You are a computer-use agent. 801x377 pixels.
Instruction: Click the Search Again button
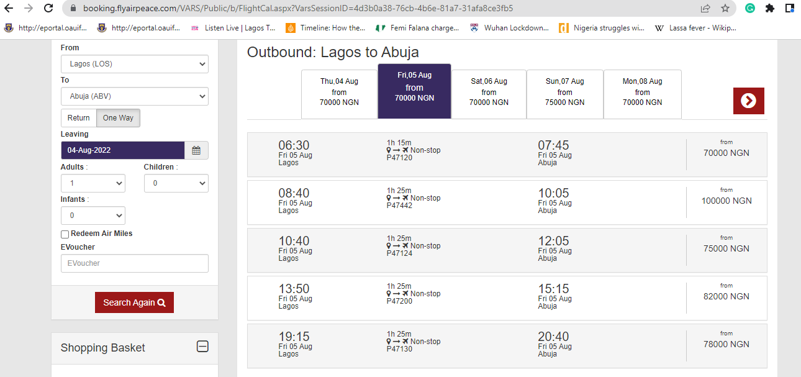point(134,302)
